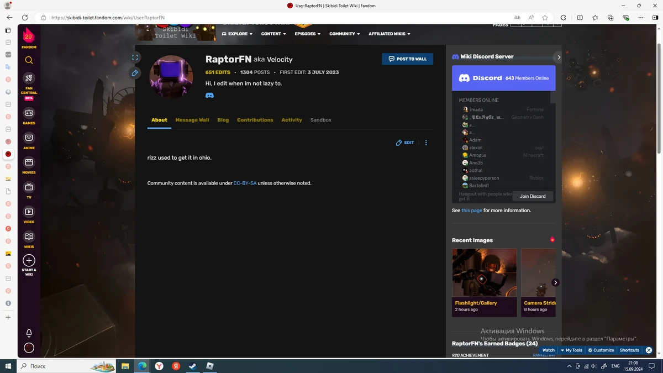Open the Games hub icon

click(x=29, y=114)
